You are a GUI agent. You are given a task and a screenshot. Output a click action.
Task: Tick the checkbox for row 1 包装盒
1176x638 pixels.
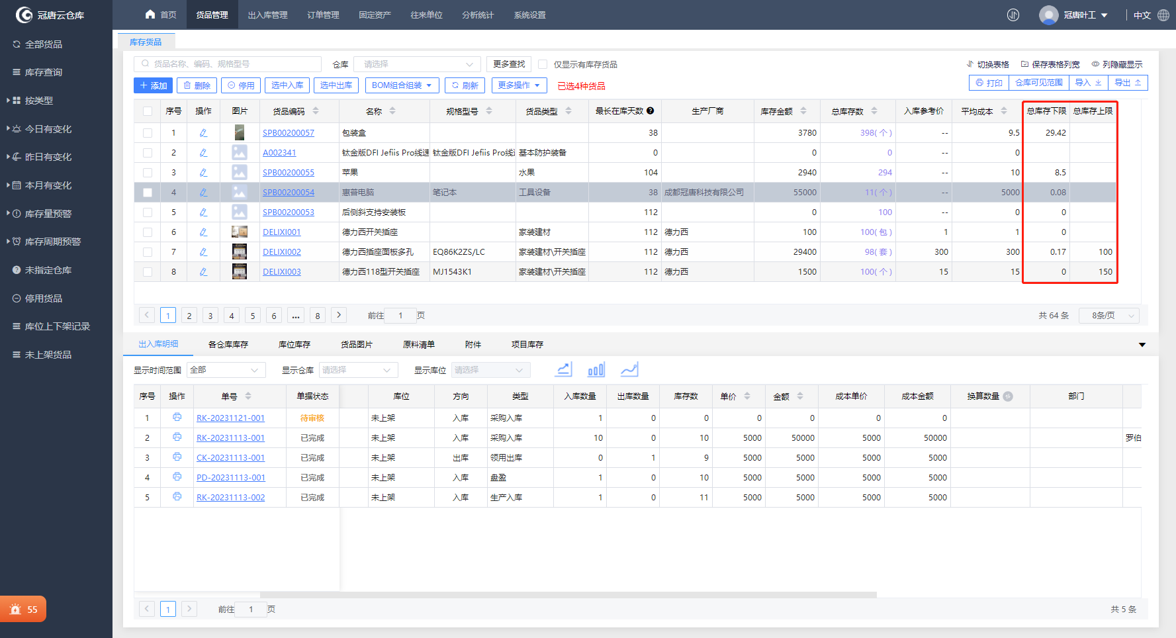coord(148,133)
